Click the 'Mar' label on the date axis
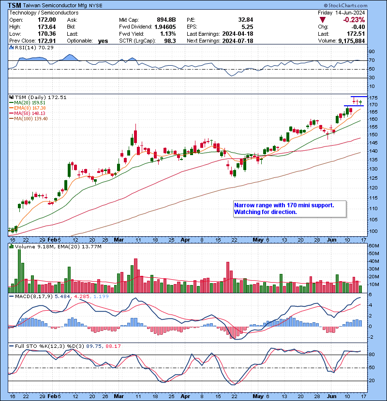Image resolution: width=387 pixels, height=401 pixels. tap(119, 240)
